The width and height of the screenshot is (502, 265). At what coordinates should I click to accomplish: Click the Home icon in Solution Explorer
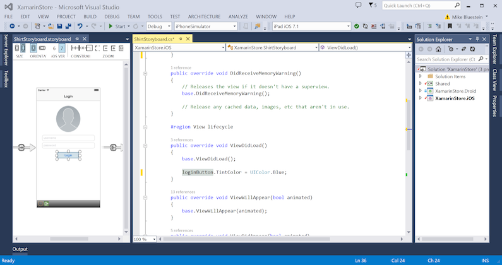[438, 49]
